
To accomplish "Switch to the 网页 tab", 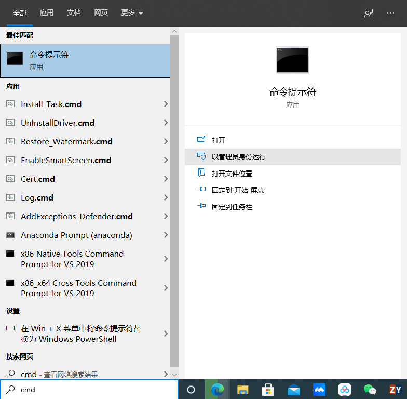I will (101, 12).
